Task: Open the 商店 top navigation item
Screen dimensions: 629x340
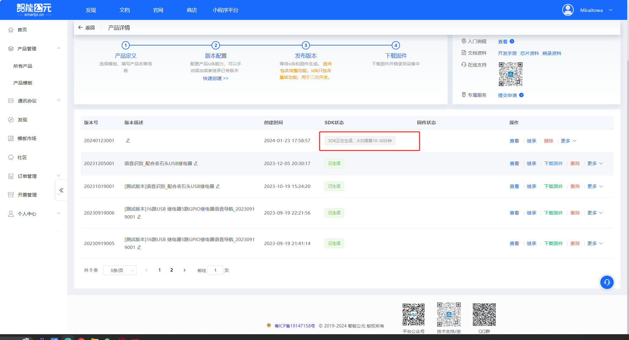Action: (x=192, y=10)
